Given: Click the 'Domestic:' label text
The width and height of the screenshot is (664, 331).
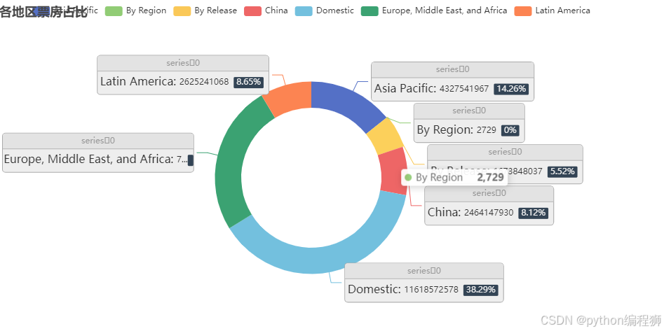Looking at the screenshot, I should point(374,290).
